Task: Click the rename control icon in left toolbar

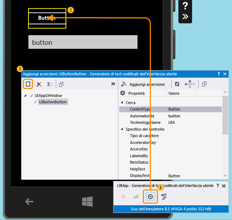Action: point(50,84)
